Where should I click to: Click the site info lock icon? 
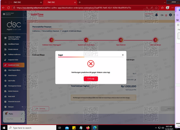[x=14, y=8]
